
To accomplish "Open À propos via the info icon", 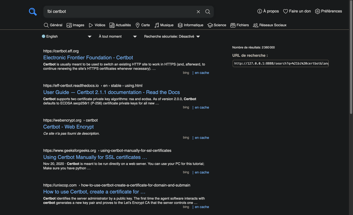I will coord(259,11).
